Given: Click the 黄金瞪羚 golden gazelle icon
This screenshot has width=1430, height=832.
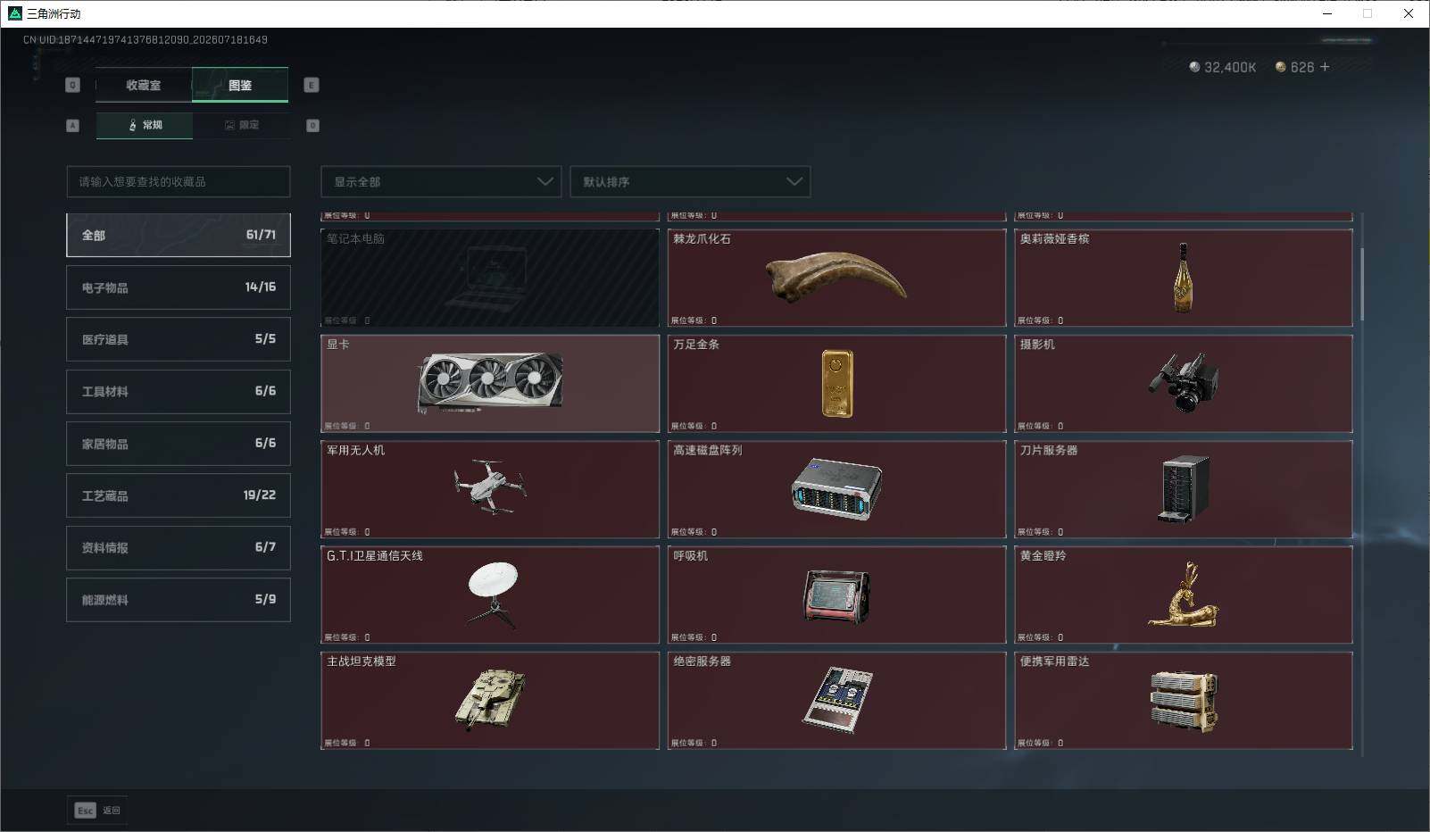Looking at the screenshot, I should click(x=1184, y=594).
